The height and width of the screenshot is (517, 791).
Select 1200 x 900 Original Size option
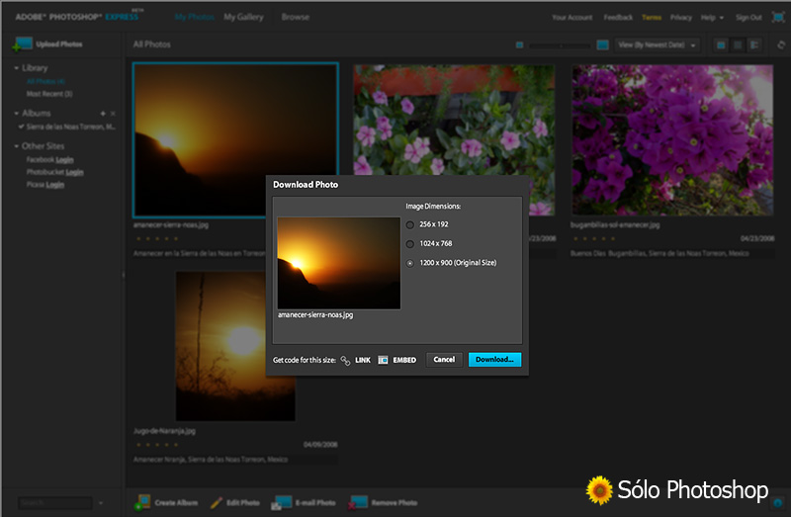pyautogui.click(x=410, y=263)
